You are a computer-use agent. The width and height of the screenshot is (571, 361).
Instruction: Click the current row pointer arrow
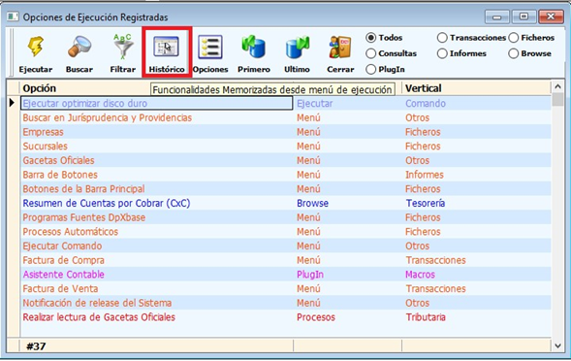click(x=12, y=103)
